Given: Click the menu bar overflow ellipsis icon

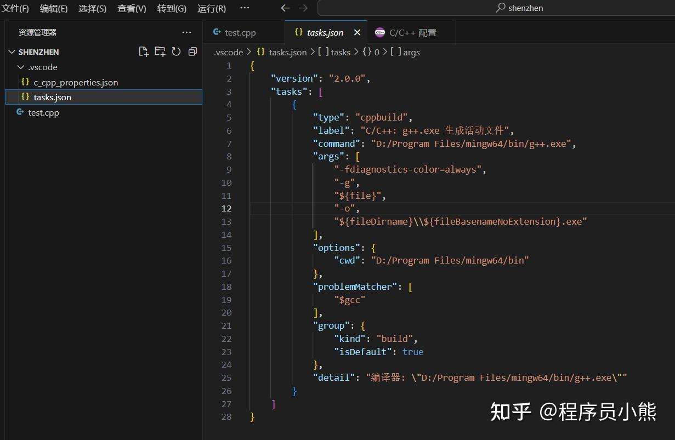Looking at the screenshot, I should tap(245, 8).
